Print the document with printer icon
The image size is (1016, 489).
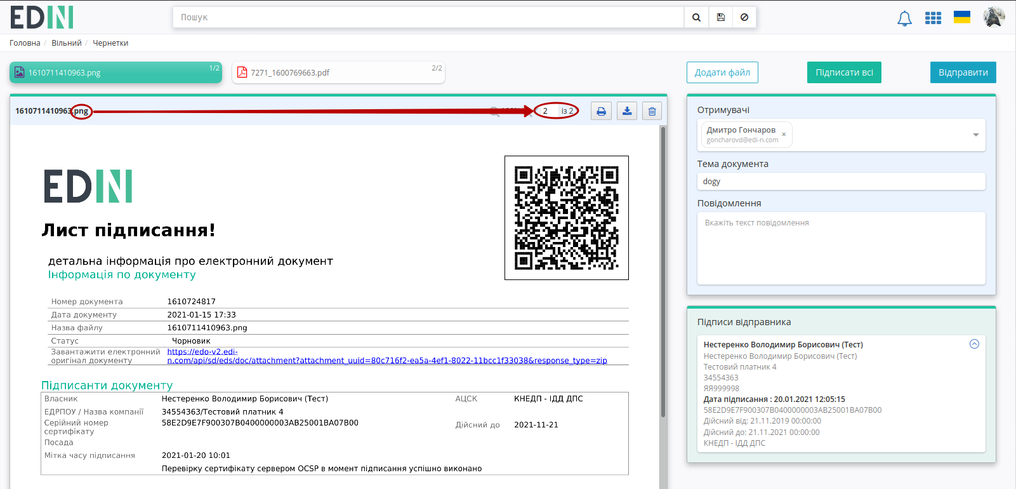coord(601,111)
